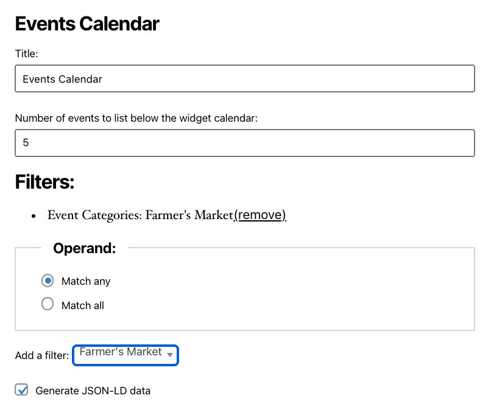This screenshot has height=415, width=491.
Task: Click the "Match any" label text
Action: tap(86, 281)
